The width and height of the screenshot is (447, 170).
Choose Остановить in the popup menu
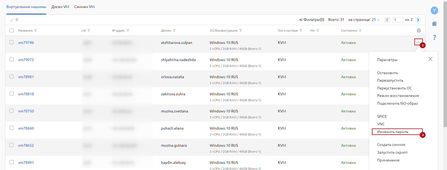387,73
